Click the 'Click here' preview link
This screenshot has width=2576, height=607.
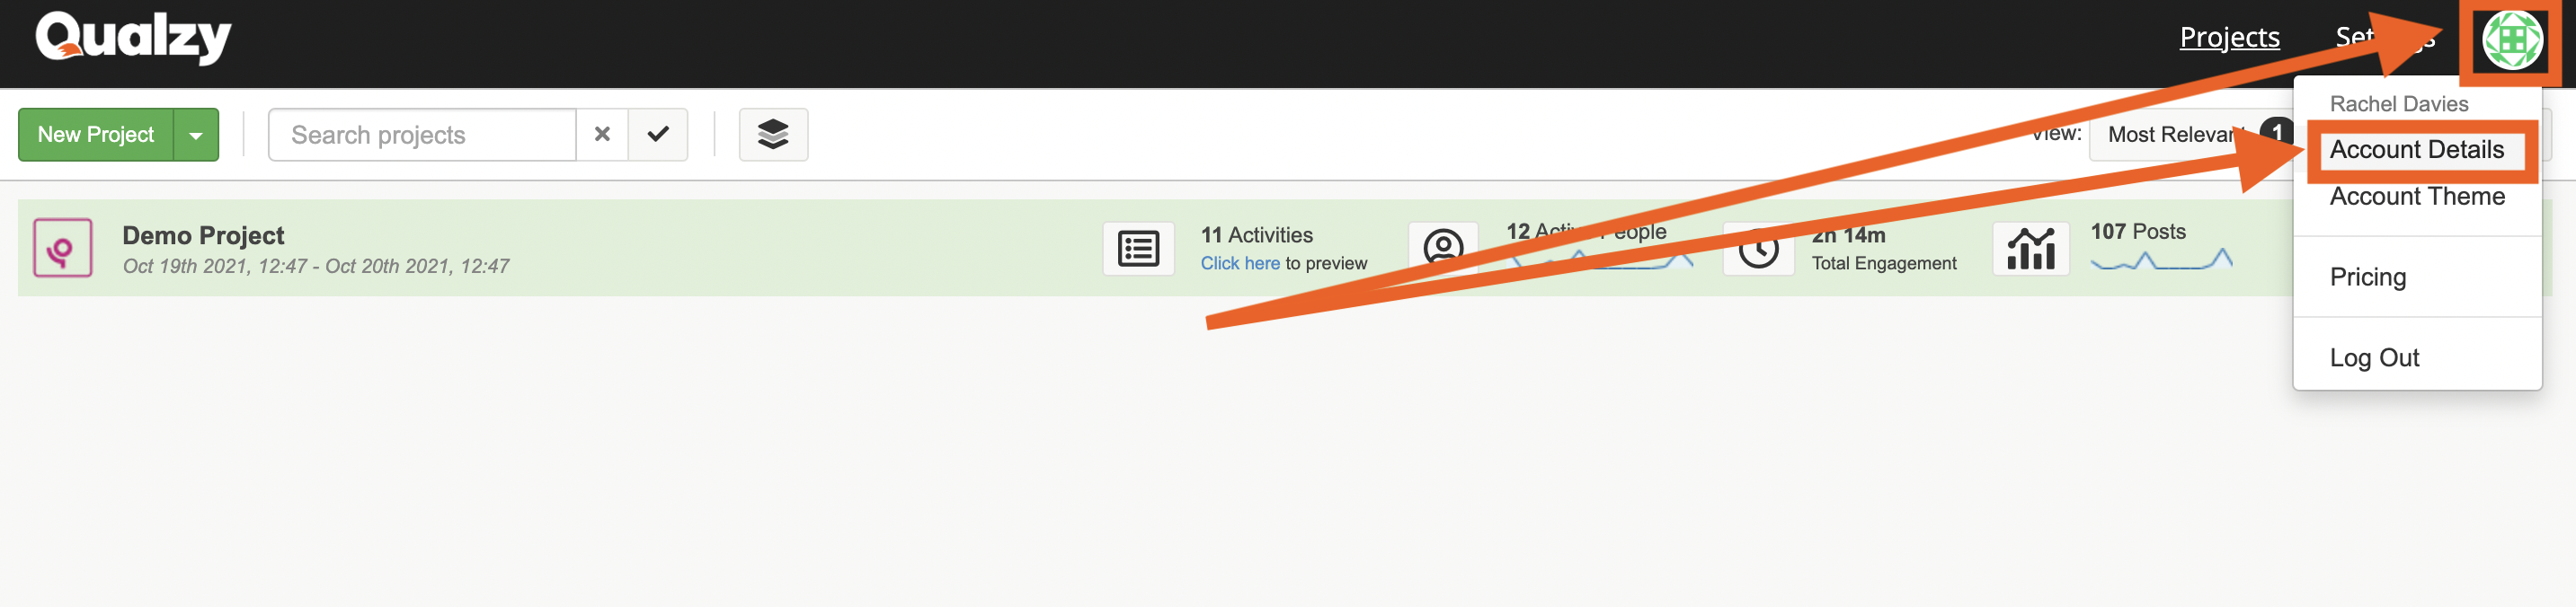pyautogui.click(x=1239, y=264)
